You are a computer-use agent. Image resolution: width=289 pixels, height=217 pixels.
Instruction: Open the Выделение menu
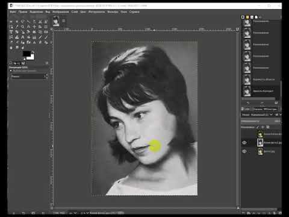click(x=36, y=12)
